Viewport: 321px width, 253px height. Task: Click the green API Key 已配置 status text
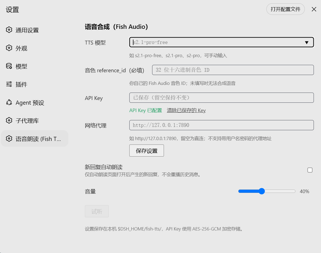(x=146, y=110)
